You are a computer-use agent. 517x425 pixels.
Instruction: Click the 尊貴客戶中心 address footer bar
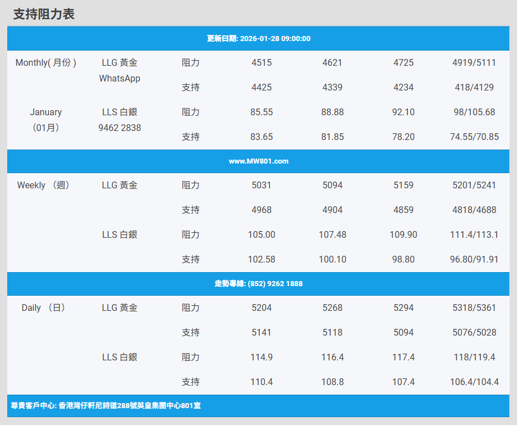coord(106,405)
